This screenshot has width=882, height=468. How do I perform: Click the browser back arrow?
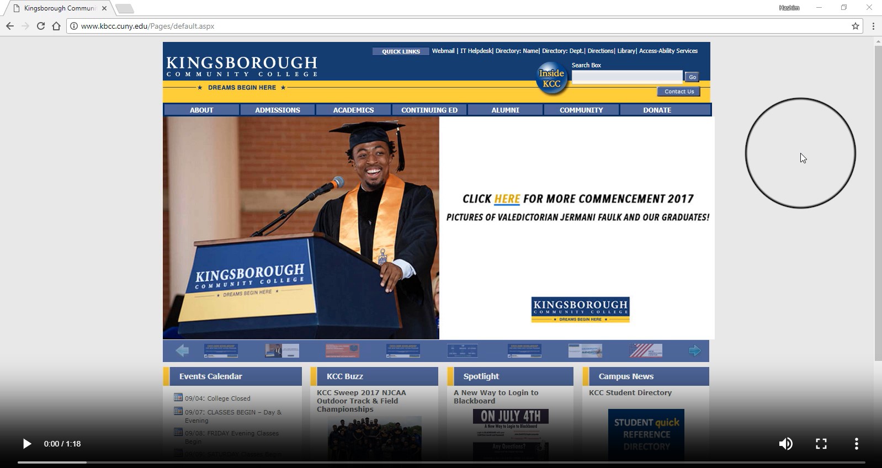10,26
